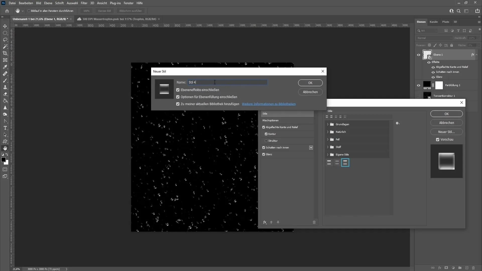Select the Elliptical Marquee tool

pos(5,33)
